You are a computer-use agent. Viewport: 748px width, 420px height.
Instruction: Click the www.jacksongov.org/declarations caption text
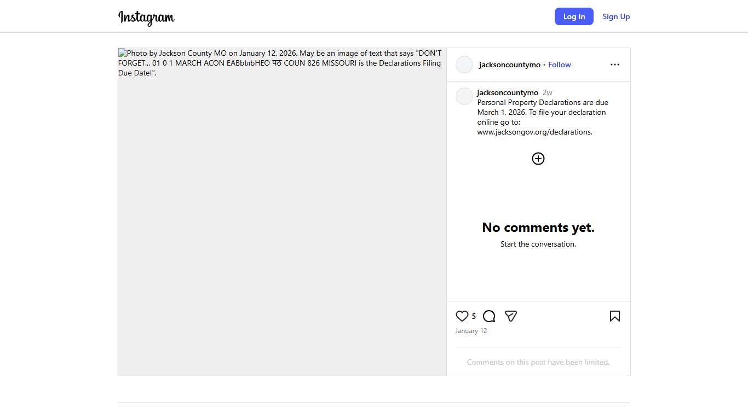534,132
